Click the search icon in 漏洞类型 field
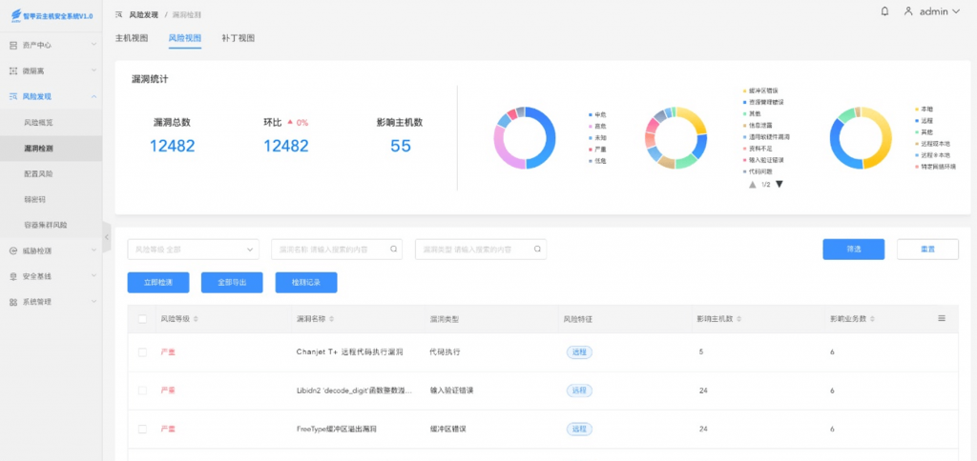 click(x=538, y=250)
